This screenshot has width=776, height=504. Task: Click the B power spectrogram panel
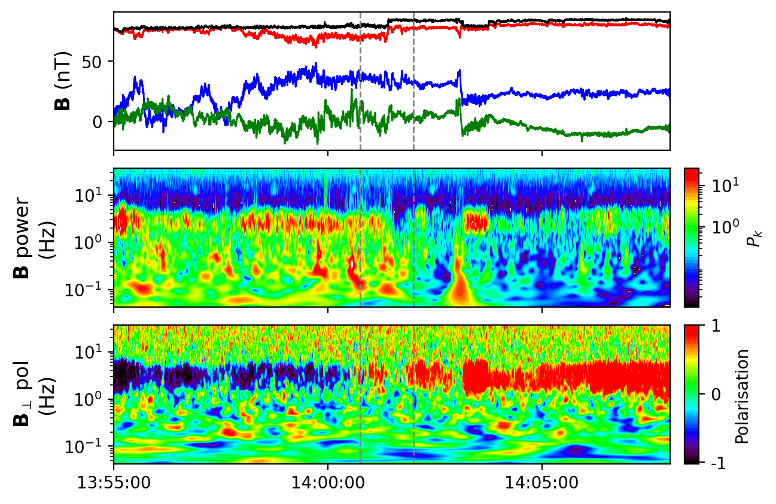point(392,238)
